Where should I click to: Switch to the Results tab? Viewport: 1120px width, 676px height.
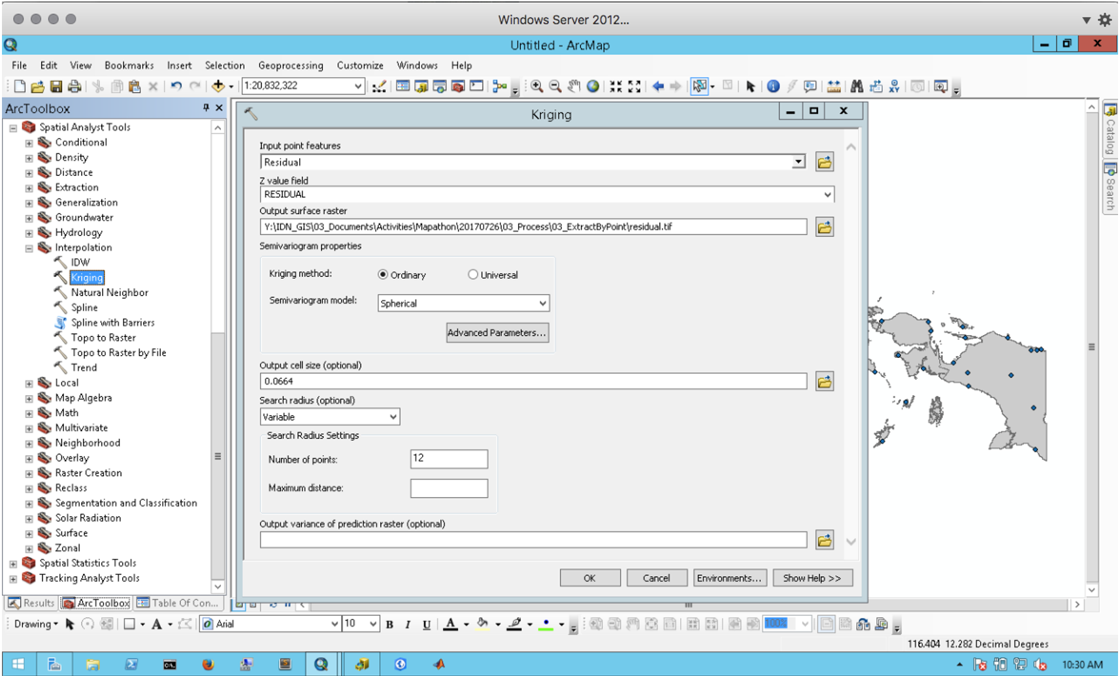(31, 603)
